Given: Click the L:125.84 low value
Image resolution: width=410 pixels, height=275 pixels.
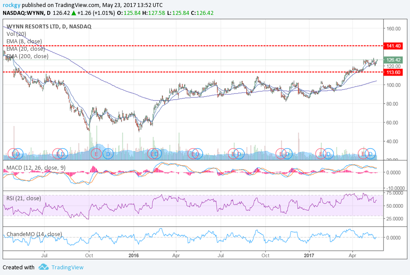Looking at the screenshot, I should pos(178,13).
